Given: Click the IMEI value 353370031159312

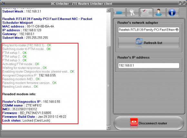Looking at the screenshot, I should [x=25, y=109].
